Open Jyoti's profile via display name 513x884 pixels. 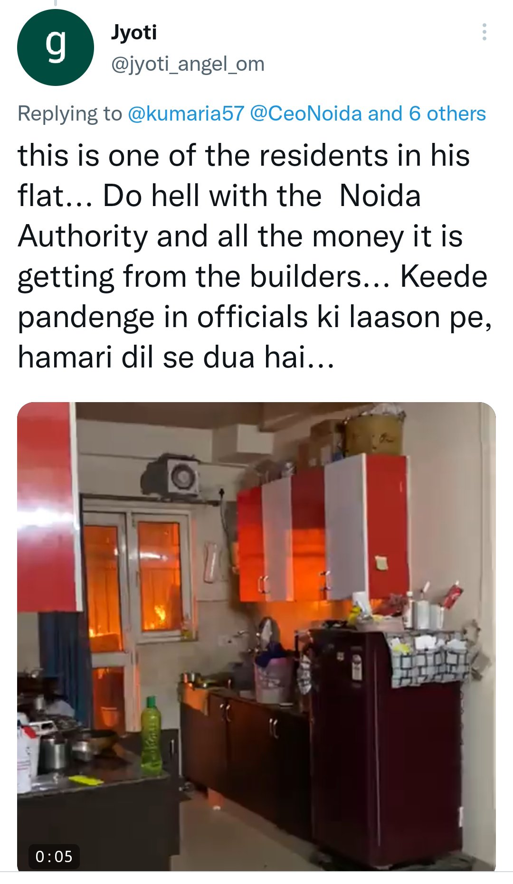click(x=134, y=33)
